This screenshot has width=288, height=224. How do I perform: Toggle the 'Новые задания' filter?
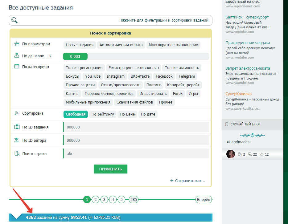tap(80, 45)
